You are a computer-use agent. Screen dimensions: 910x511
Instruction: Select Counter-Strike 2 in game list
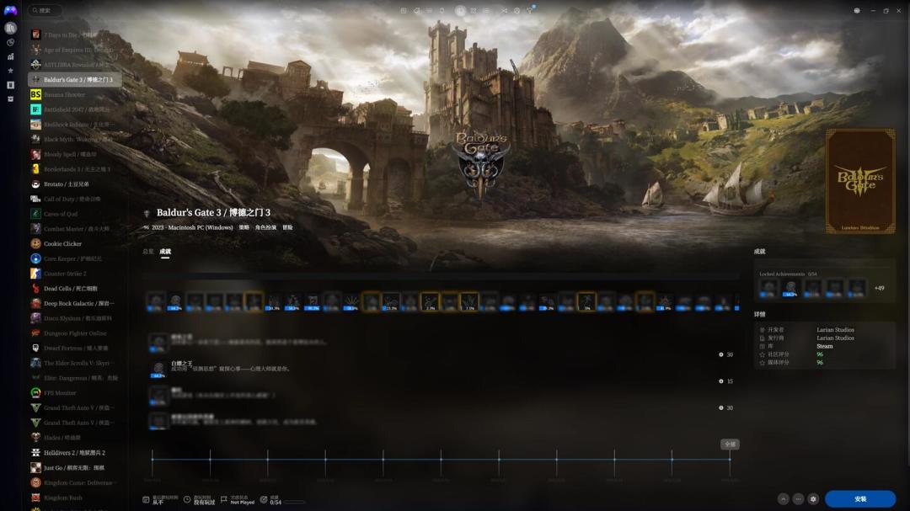pyautogui.click(x=75, y=274)
